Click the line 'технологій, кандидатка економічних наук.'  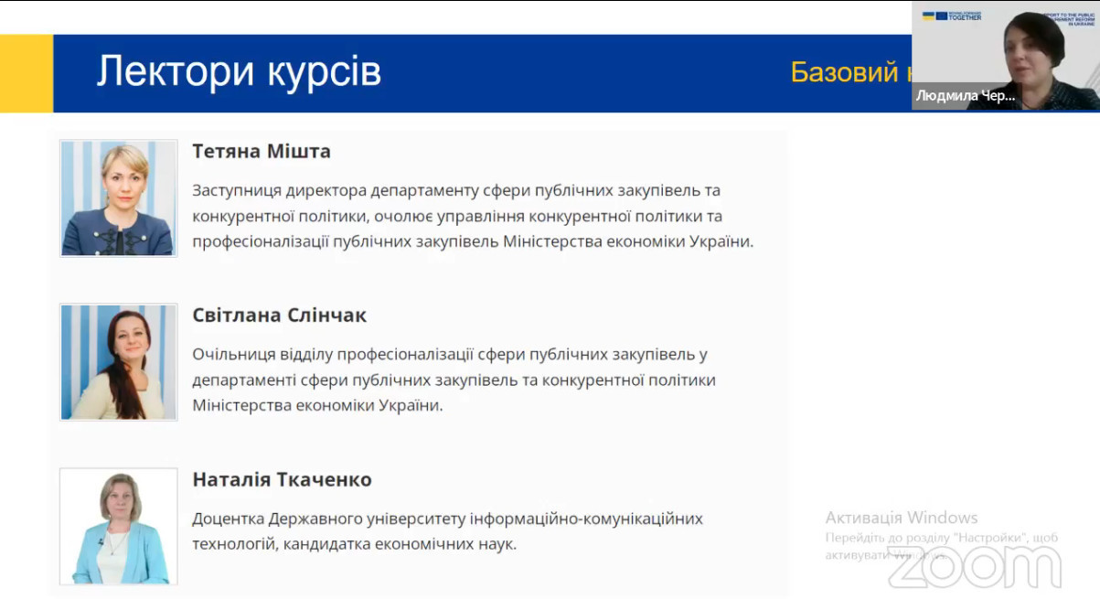pos(355,544)
